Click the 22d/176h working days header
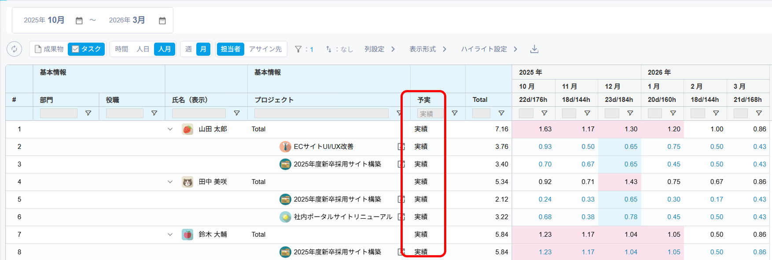 [x=533, y=100]
